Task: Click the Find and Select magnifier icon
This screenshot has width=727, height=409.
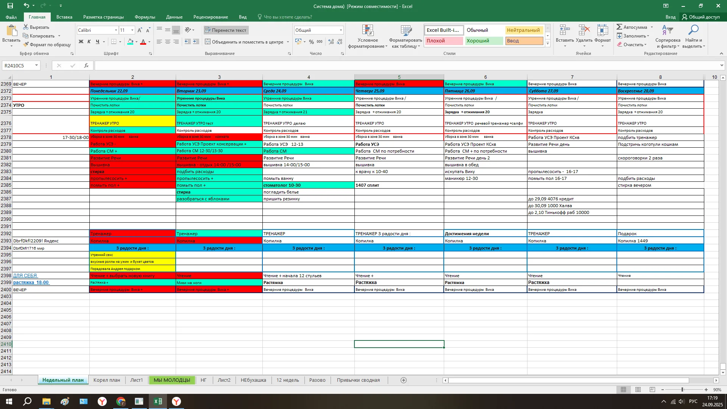Action: (x=693, y=30)
